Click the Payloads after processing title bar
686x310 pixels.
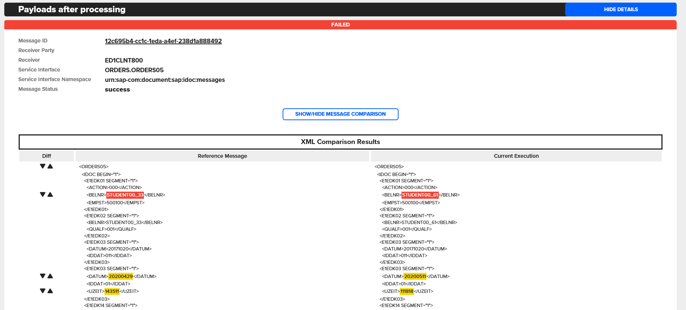tap(72, 10)
